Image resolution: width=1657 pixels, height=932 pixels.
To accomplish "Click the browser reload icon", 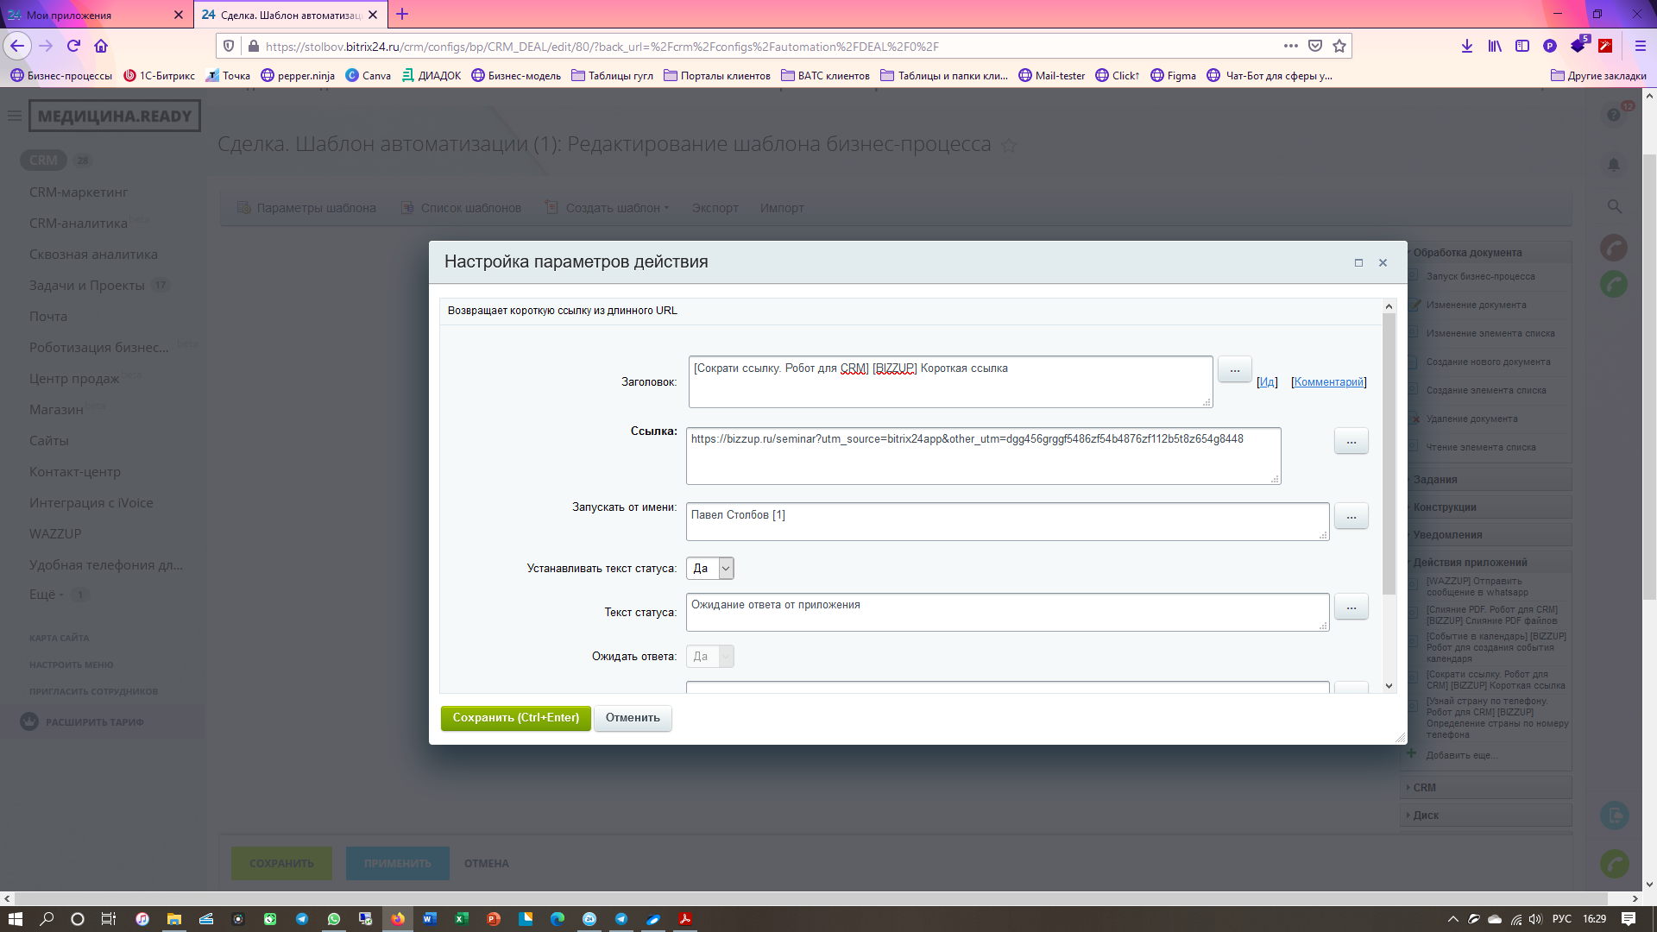I will 74,47.
